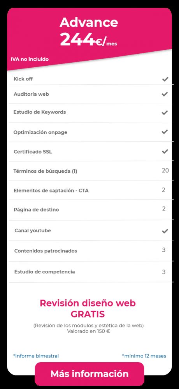
Task: Click the Contenidos patrocinados value 3
Action: coord(164,250)
